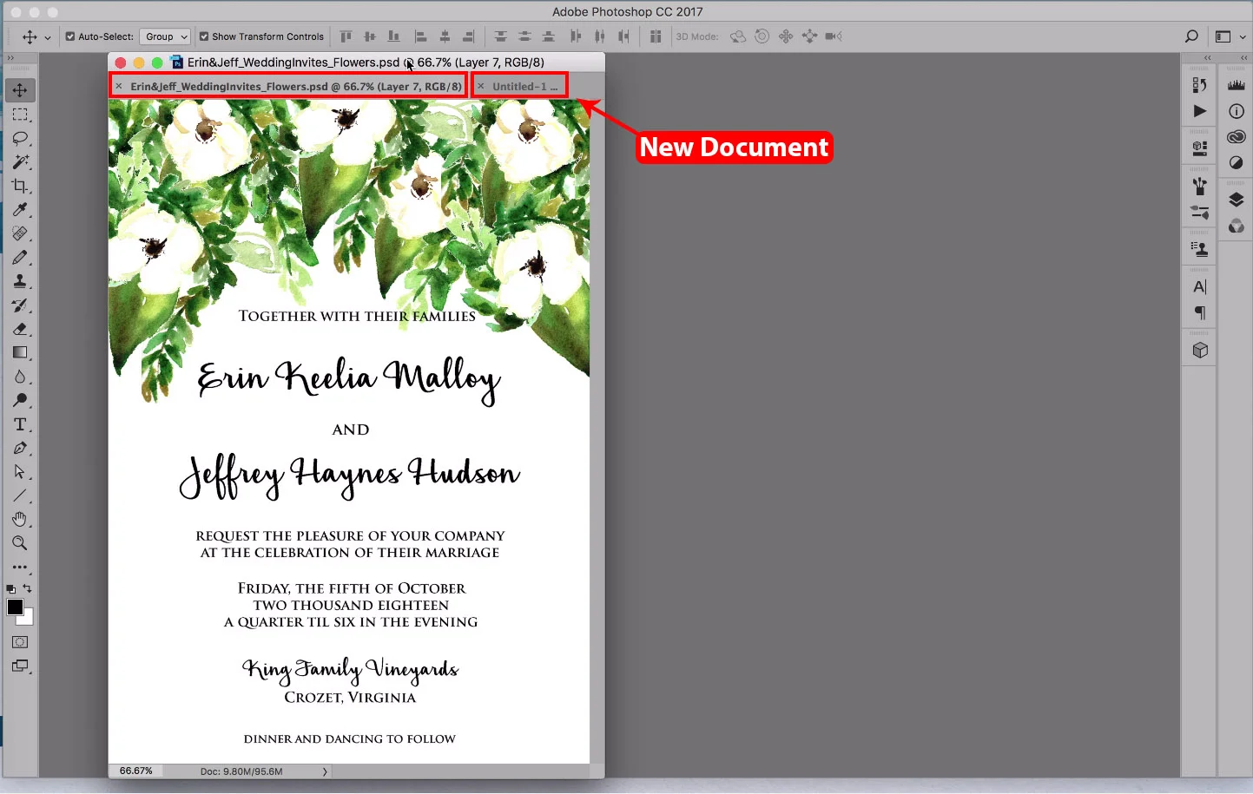Open the Histogram panel icon

tap(1236, 85)
